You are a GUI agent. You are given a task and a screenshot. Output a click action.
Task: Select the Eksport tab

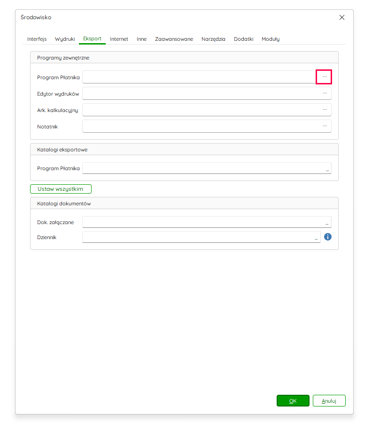92,39
